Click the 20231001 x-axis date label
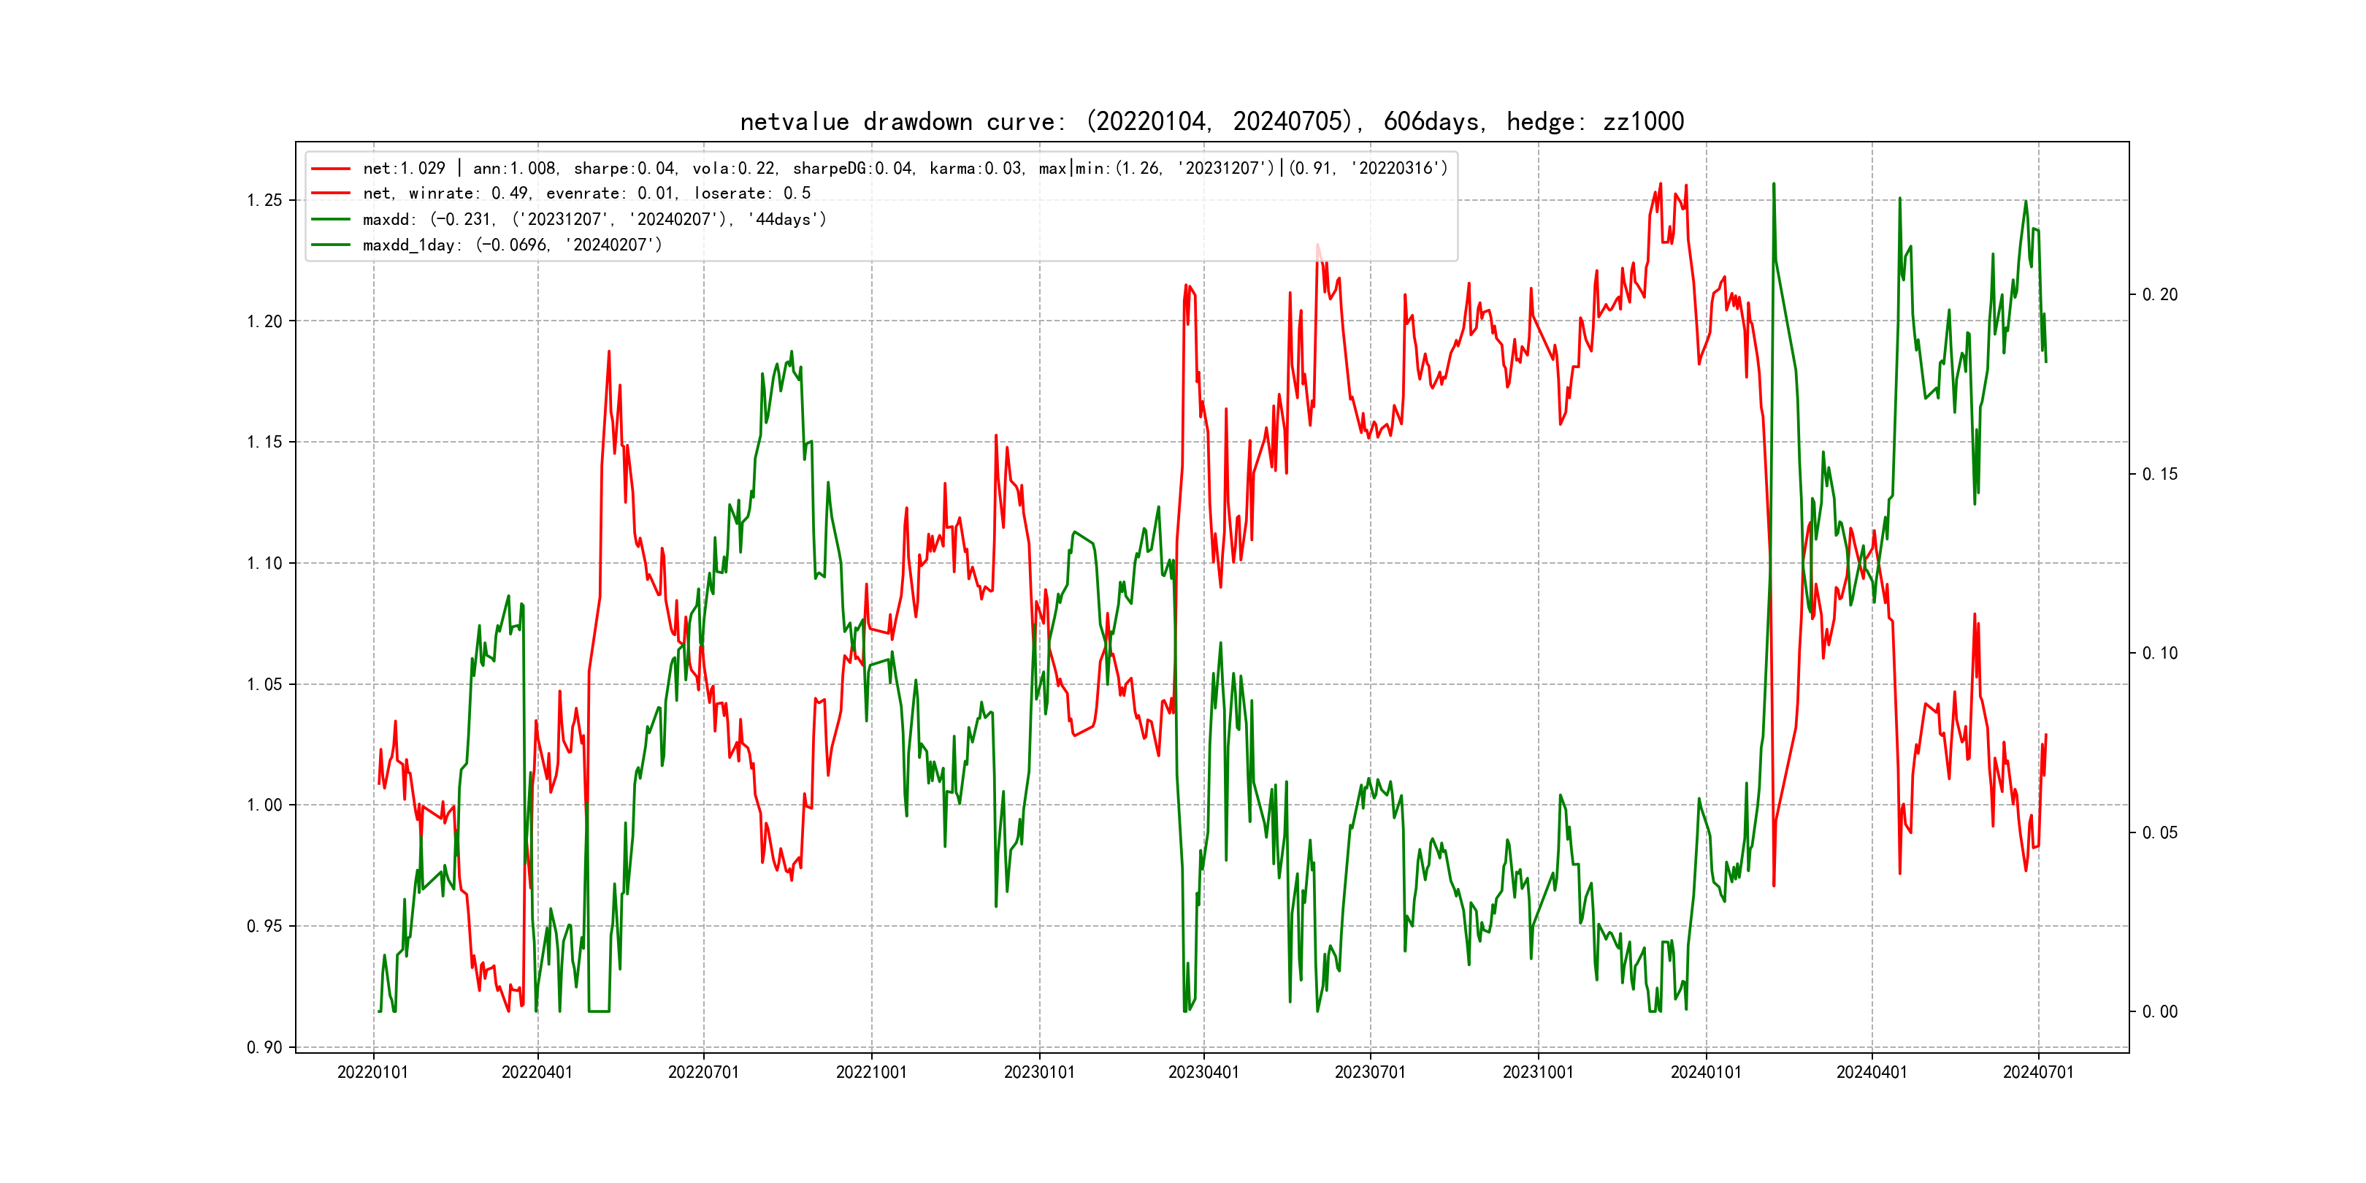The height and width of the screenshot is (1183, 2366). coord(1537,1072)
